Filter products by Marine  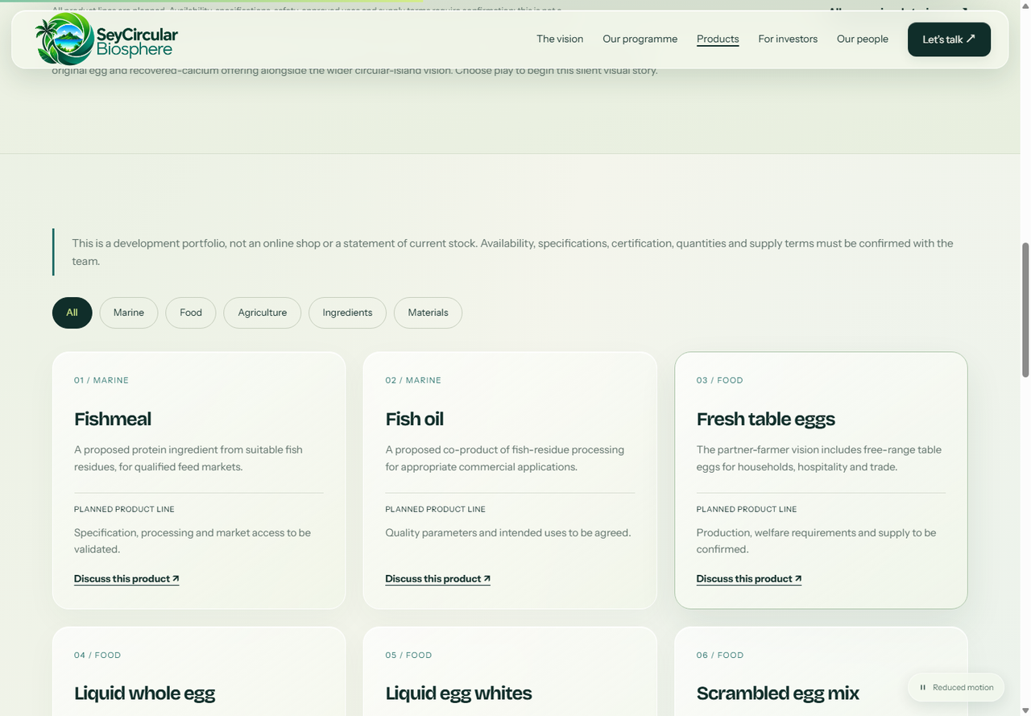click(x=129, y=312)
